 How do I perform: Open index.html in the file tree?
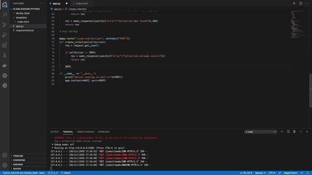23,22
